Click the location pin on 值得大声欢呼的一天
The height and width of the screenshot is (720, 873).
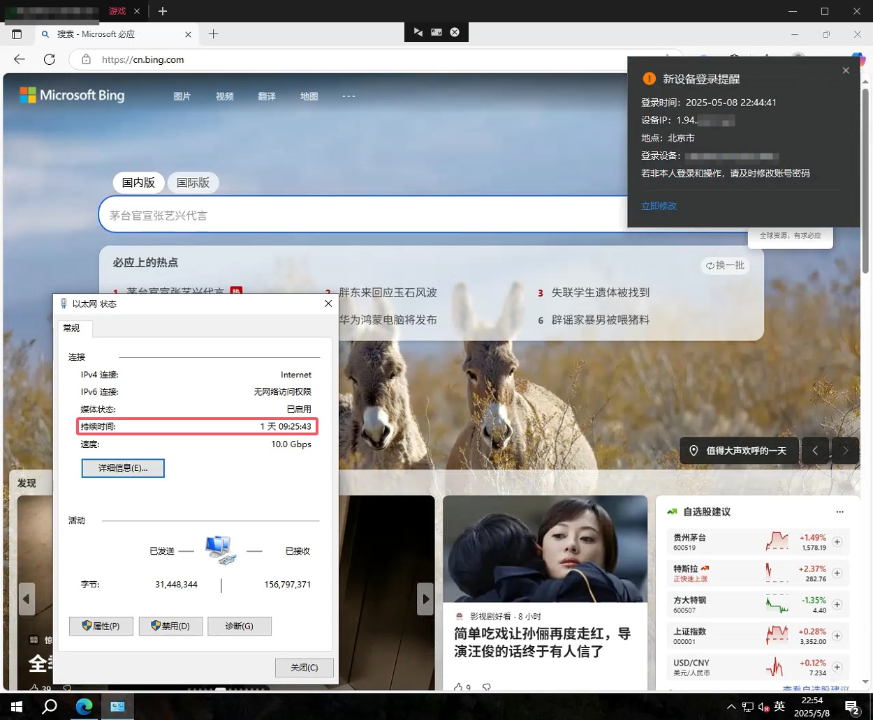pyautogui.click(x=694, y=451)
